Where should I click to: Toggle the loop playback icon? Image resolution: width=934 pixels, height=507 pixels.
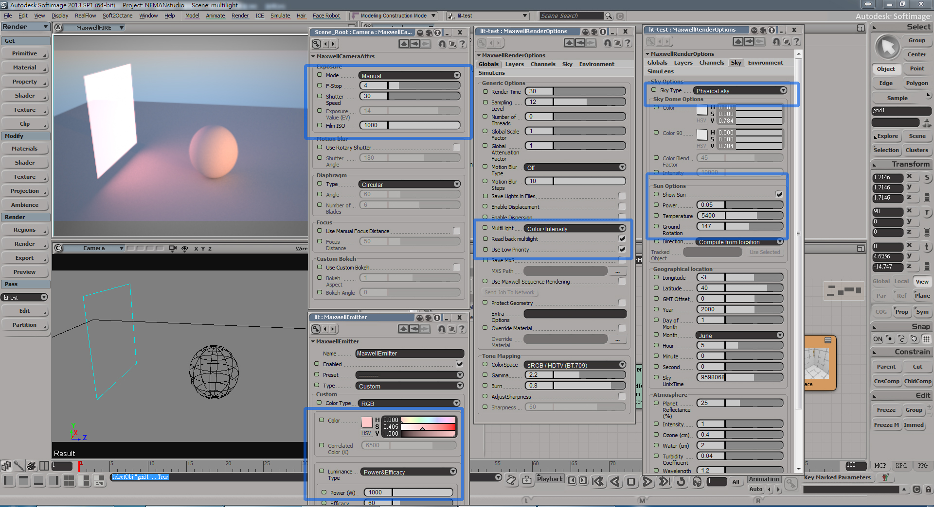coord(681,481)
